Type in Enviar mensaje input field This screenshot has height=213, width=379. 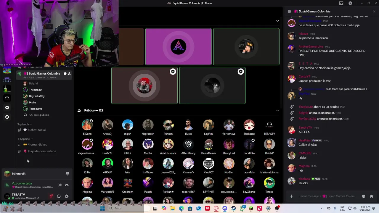[327, 196]
